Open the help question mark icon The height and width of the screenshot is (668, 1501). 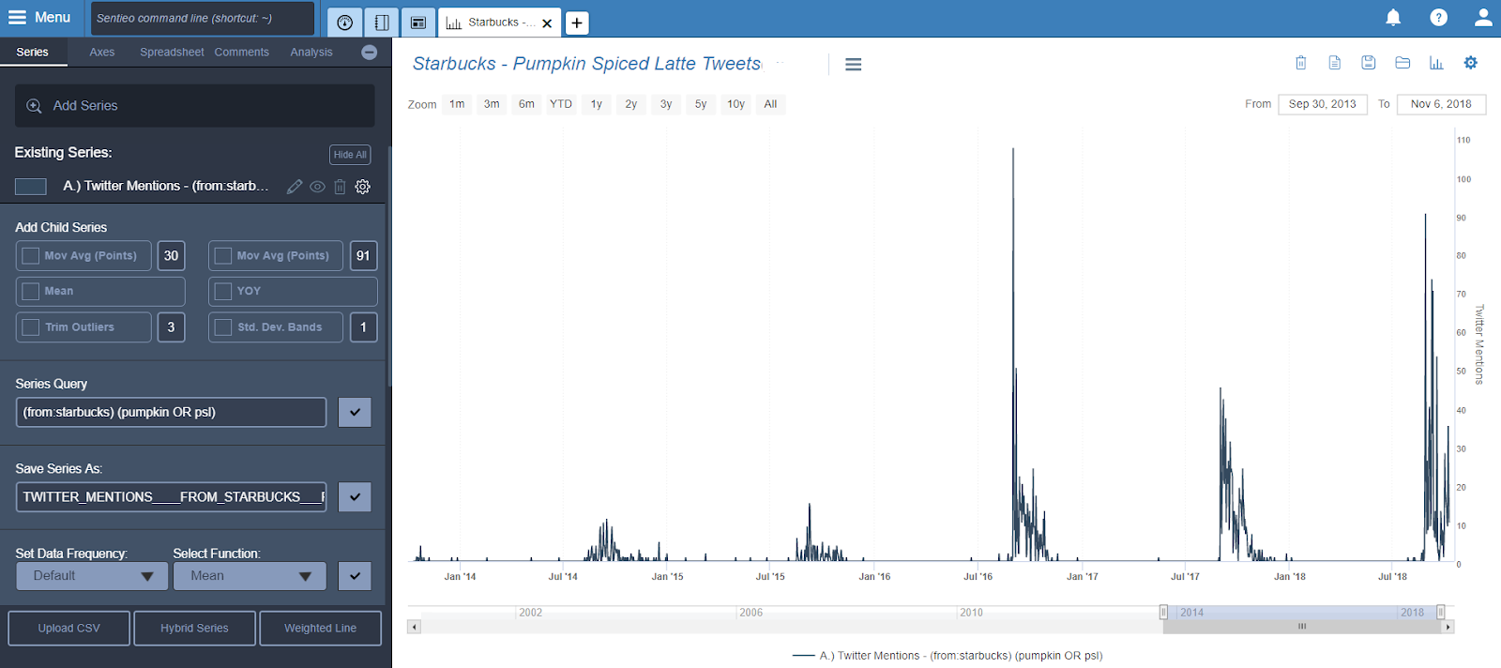[1438, 17]
